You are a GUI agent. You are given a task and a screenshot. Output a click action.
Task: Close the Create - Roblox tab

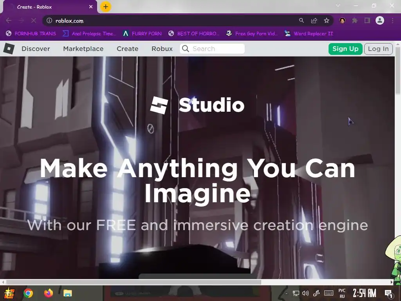pos(91,7)
